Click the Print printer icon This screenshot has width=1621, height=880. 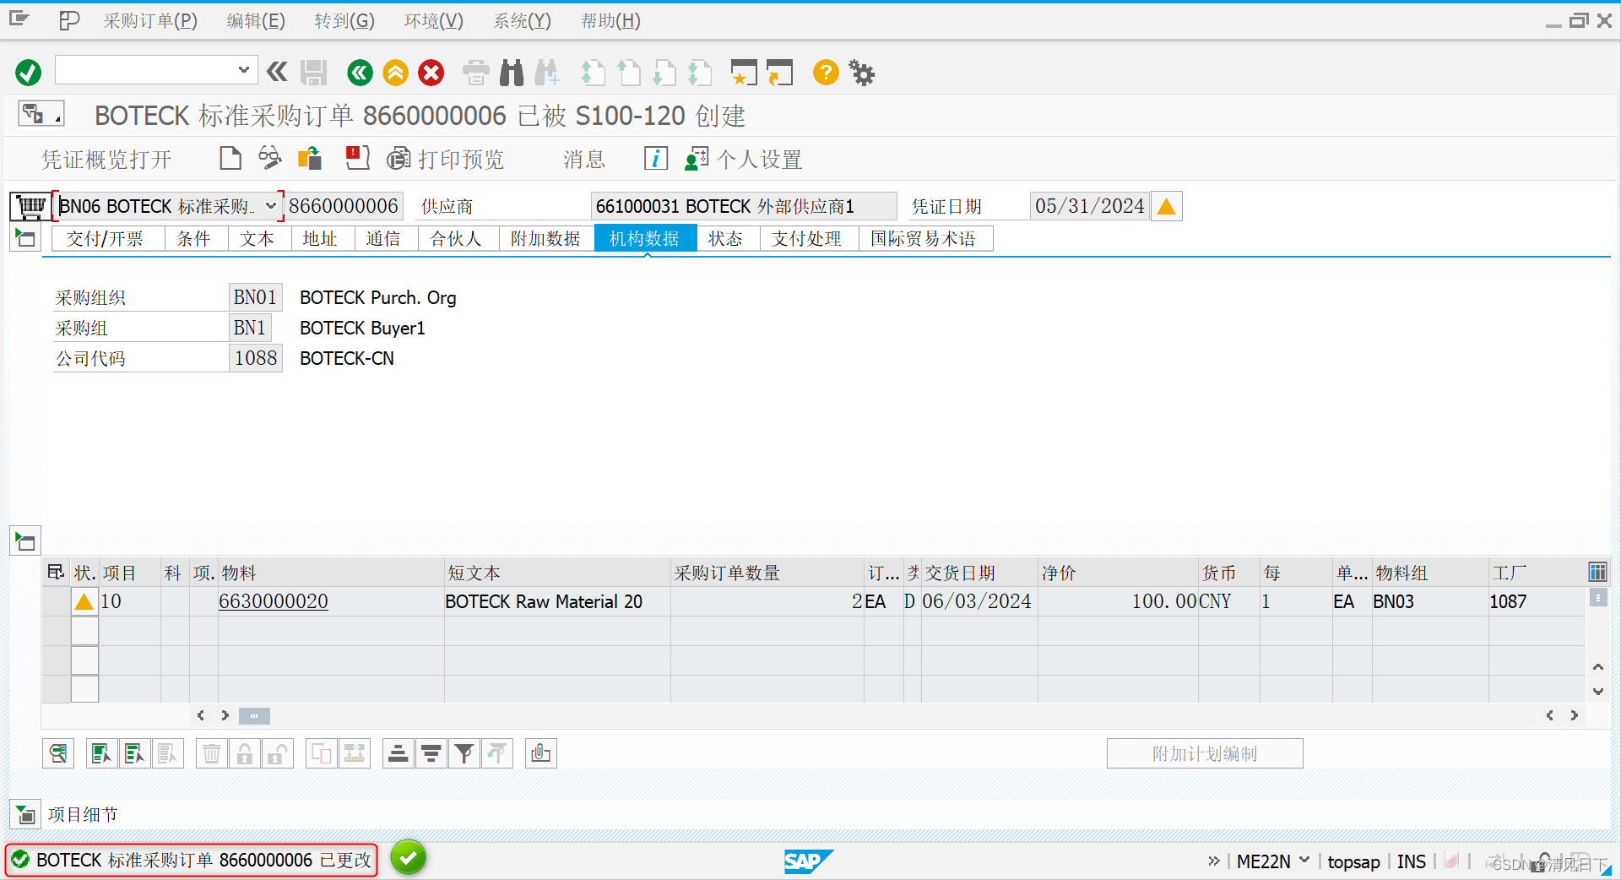(x=475, y=73)
